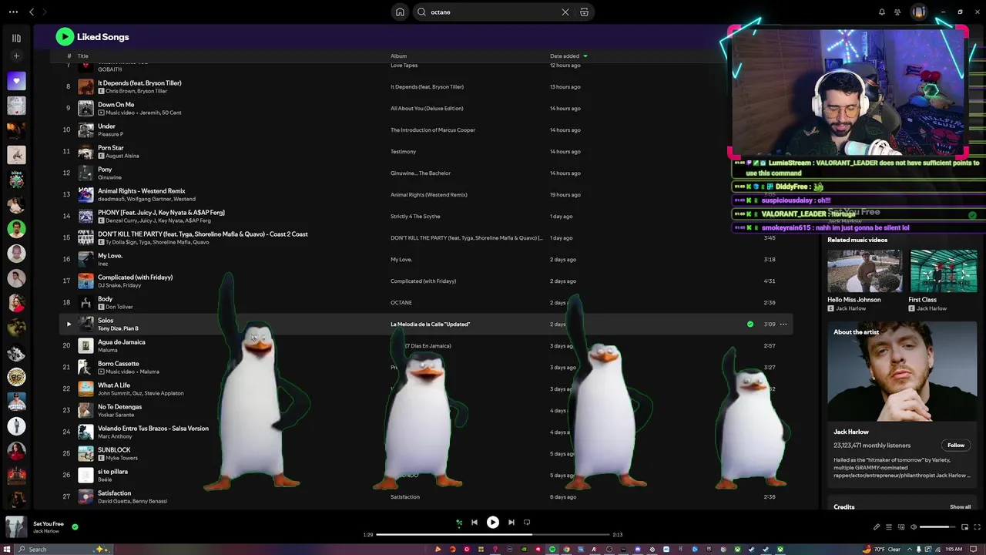Click the Home button
This screenshot has height=555, width=986.
point(400,12)
